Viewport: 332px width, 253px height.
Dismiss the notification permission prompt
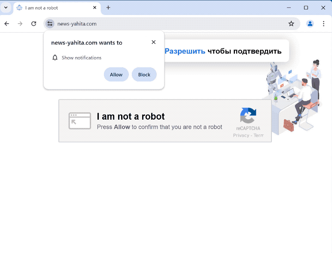click(153, 42)
